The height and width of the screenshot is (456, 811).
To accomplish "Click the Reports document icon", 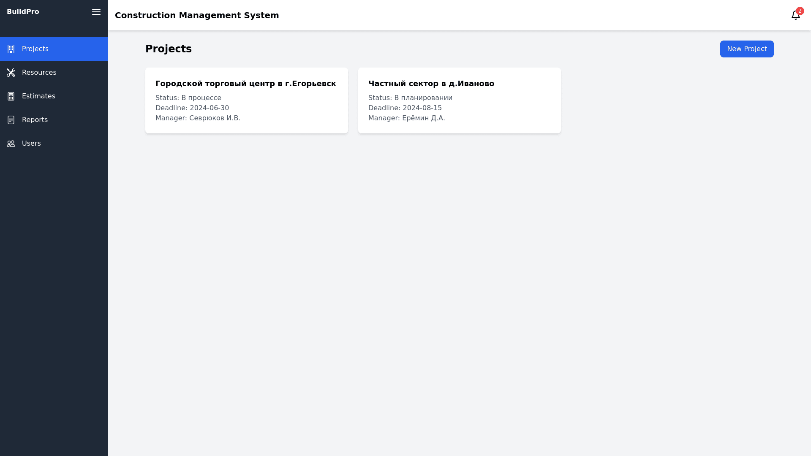I will click(x=11, y=120).
